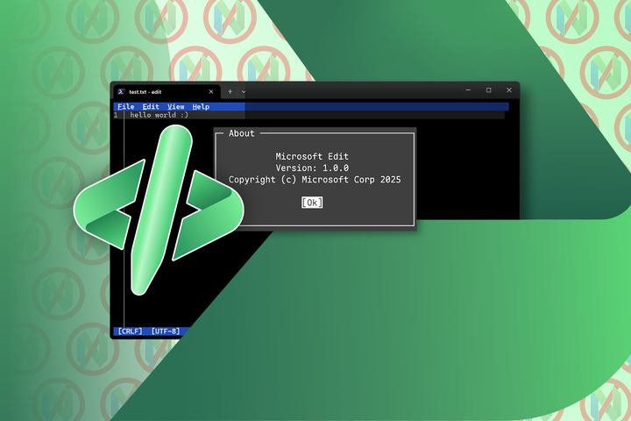Open the View menu

(176, 107)
